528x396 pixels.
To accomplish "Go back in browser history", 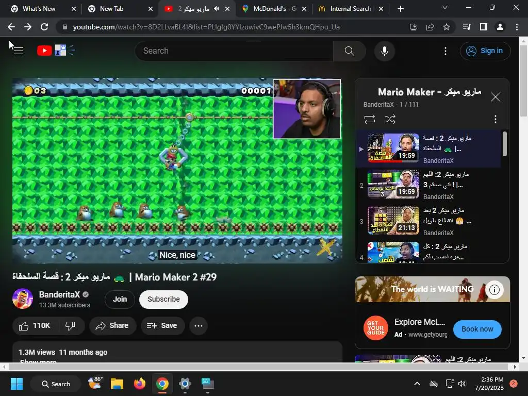I will pos(11,27).
